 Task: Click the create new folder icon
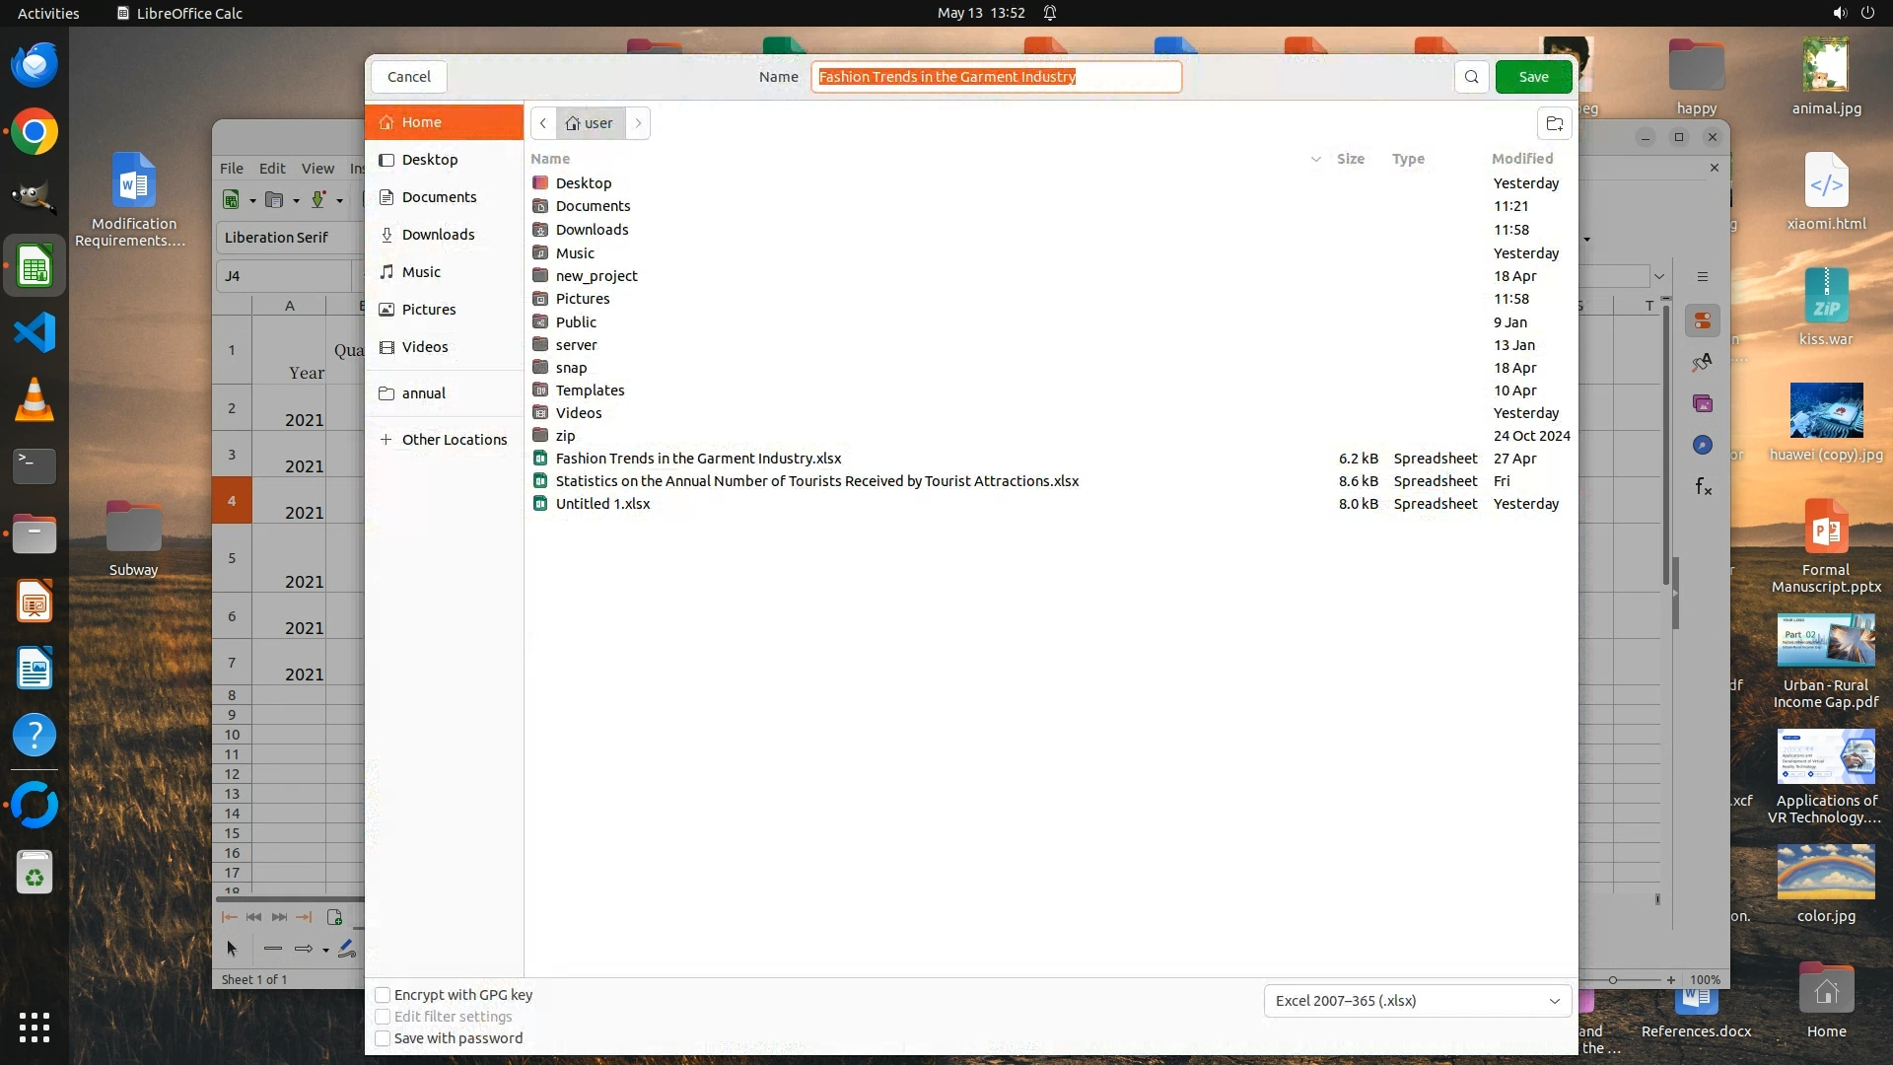pyautogui.click(x=1555, y=123)
